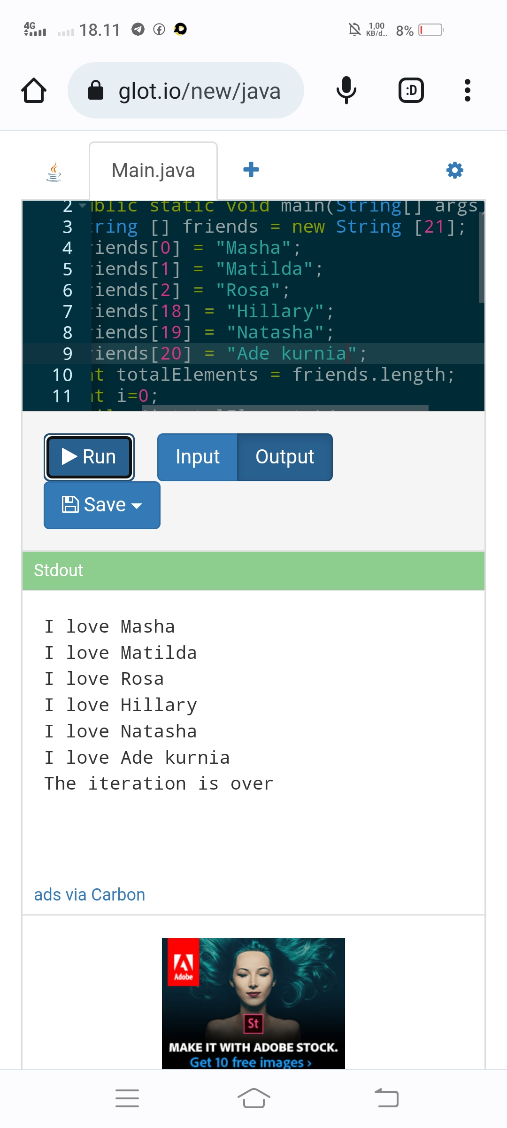This screenshot has height=1128, width=507.
Task: Click the 'ads via Carbon' link
Action: click(90, 894)
